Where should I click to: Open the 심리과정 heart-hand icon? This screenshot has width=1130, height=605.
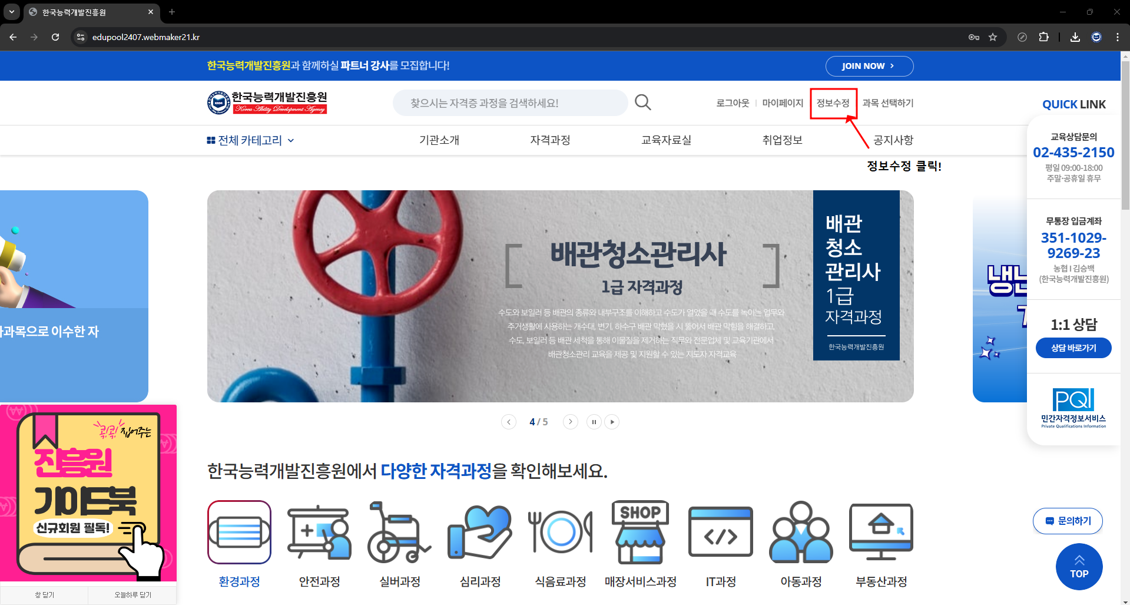pos(480,533)
